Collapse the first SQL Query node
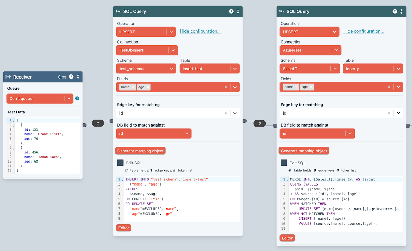 238,11
